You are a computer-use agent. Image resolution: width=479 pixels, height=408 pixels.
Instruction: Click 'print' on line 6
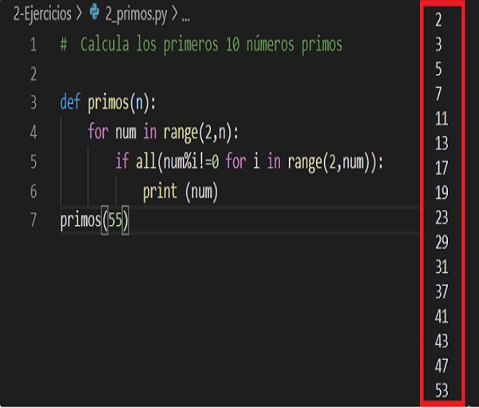click(x=160, y=192)
